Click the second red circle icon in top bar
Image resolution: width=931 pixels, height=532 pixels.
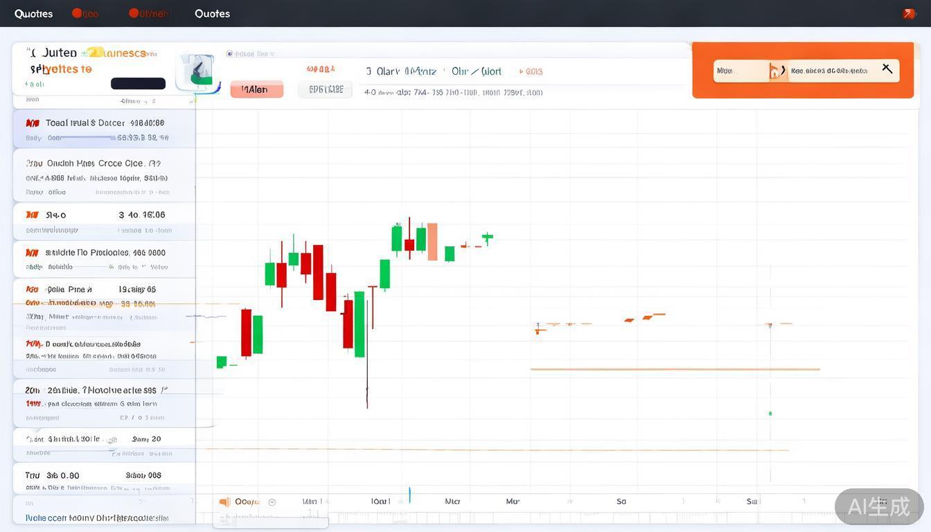tap(134, 13)
